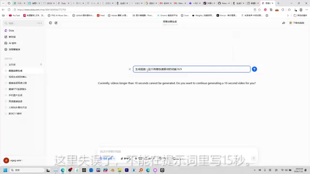The image size is (310, 174).
Task: Open Microsoft Edge from the taskbar
Action: (x=63, y=170)
